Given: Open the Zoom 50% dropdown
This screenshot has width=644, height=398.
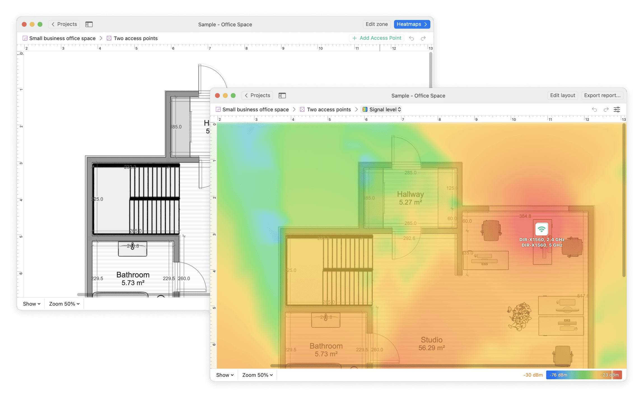Looking at the screenshot, I should coord(257,375).
